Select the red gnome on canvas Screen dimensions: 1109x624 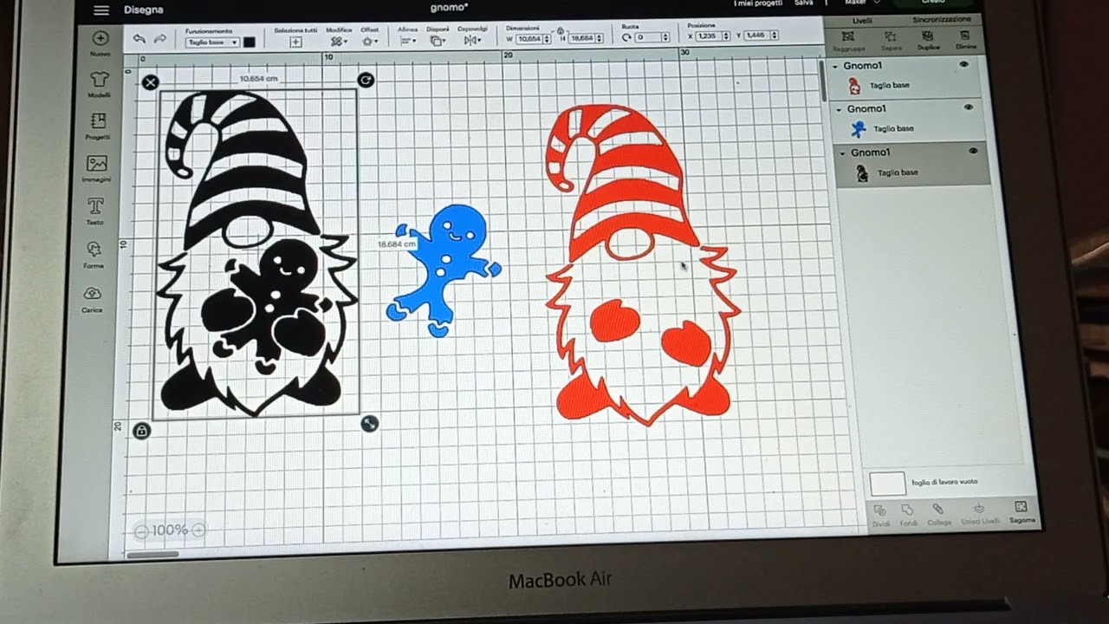click(642, 265)
